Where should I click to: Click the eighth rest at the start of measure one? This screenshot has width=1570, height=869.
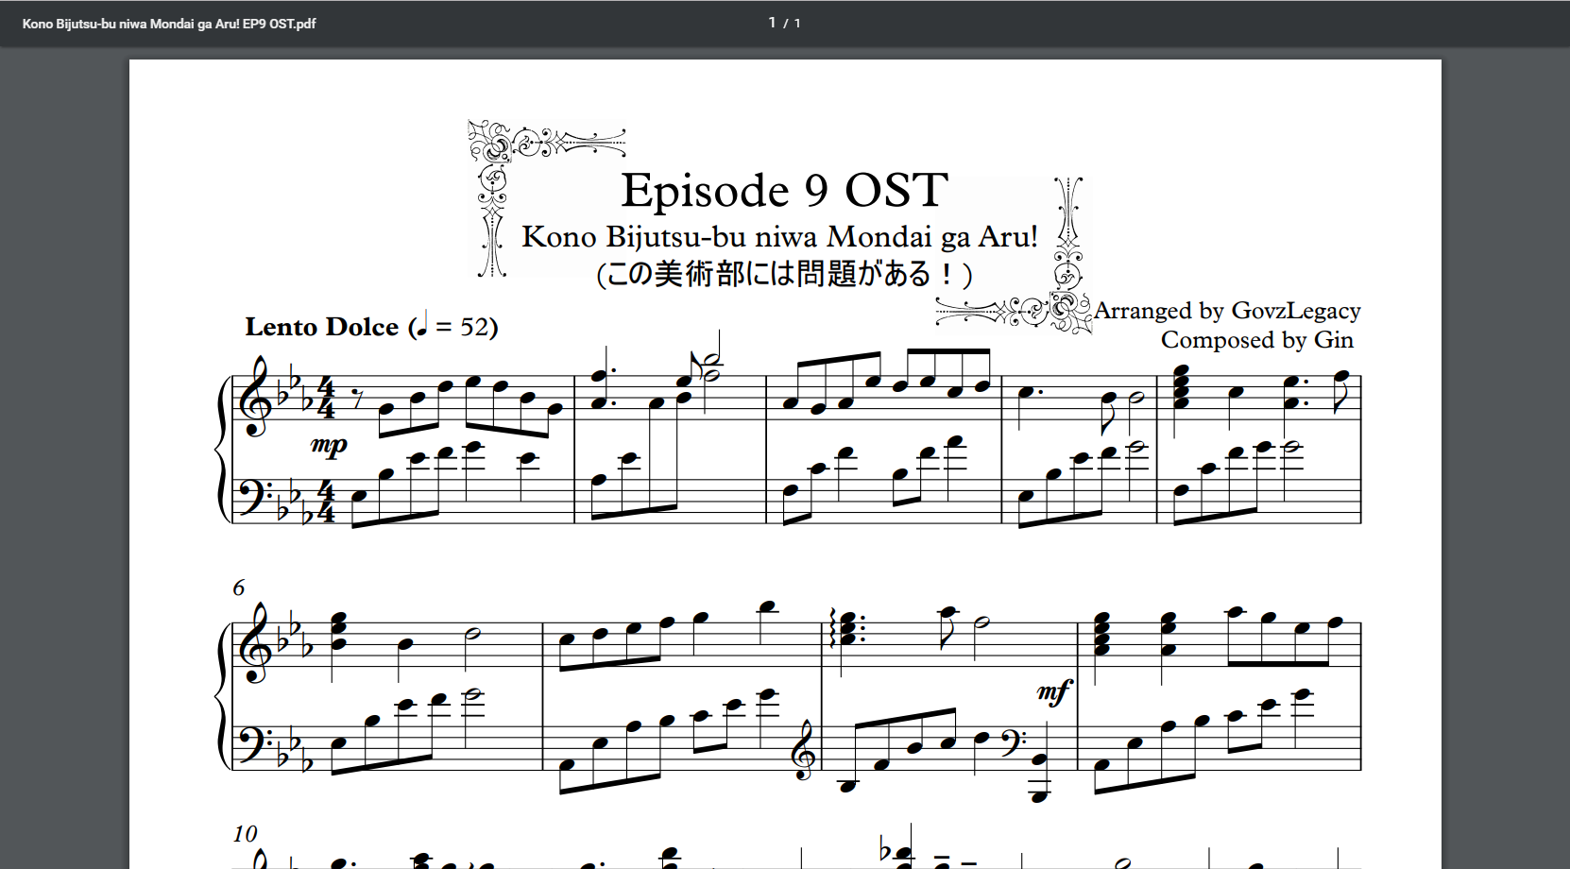pyautogui.click(x=355, y=398)
